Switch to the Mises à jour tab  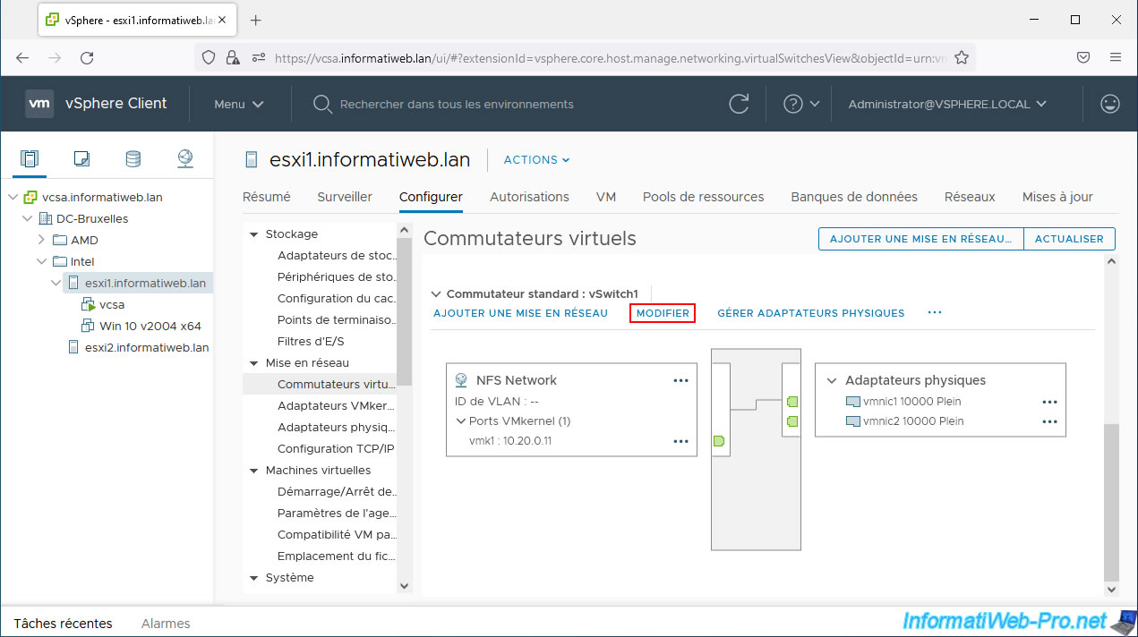(x=1057, y=197)
